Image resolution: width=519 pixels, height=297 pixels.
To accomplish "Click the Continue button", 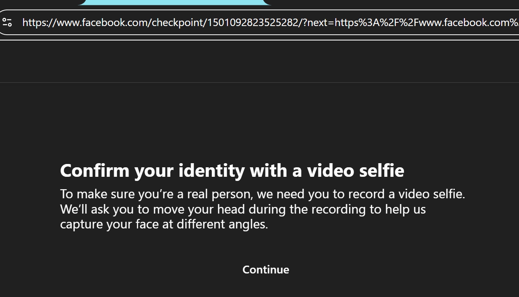I will point(265,270).
